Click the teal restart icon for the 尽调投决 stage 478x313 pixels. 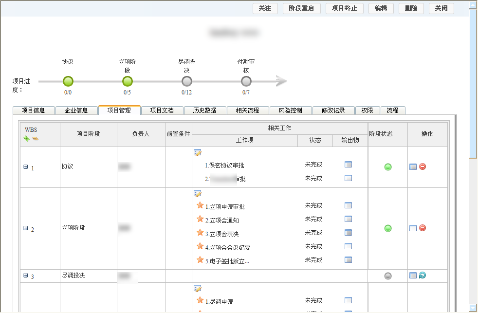(422, 276)
